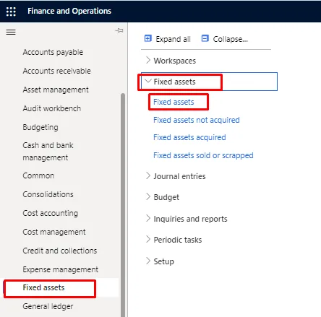Image resolution: width=321 pixels, height=317 pixels.
Task: Expand the Setup group
Action: click(160, 261)
